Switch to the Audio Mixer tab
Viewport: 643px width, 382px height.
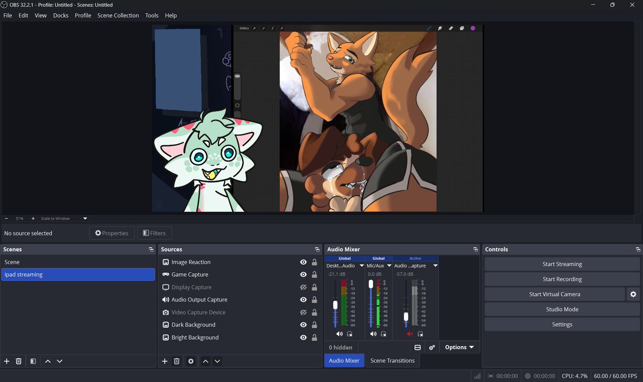pyautogui.click(x=344, y=361)
